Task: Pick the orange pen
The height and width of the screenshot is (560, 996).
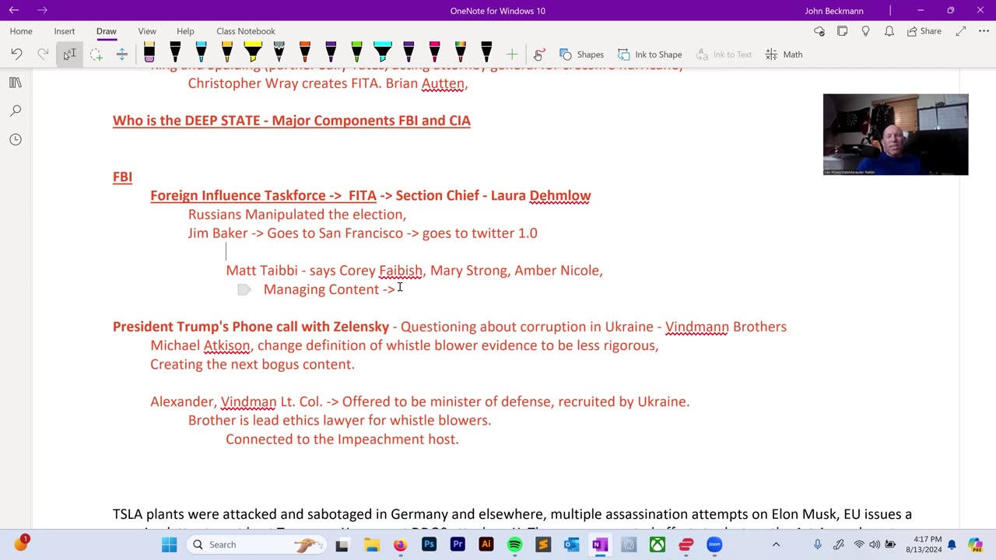Action: 305,54
